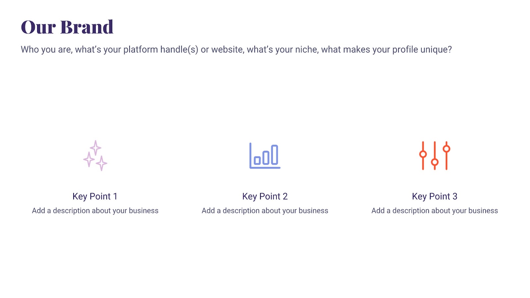Select the 'Key Point 1' heading
Image resolution: width=530 pixels, height=298 pixels.
click(x=95, y=196)
